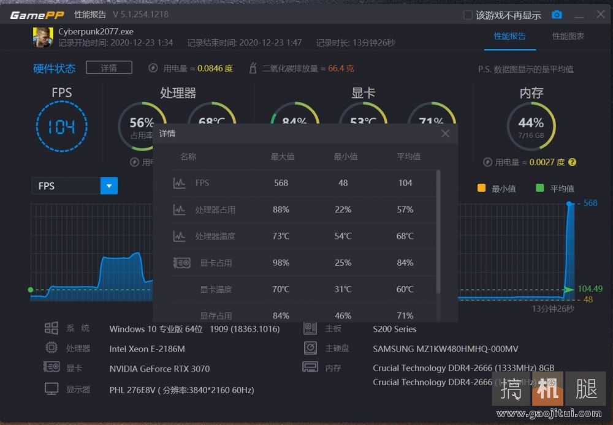Click the Cyberpunk2077.exe title text

tap(96, 31)
